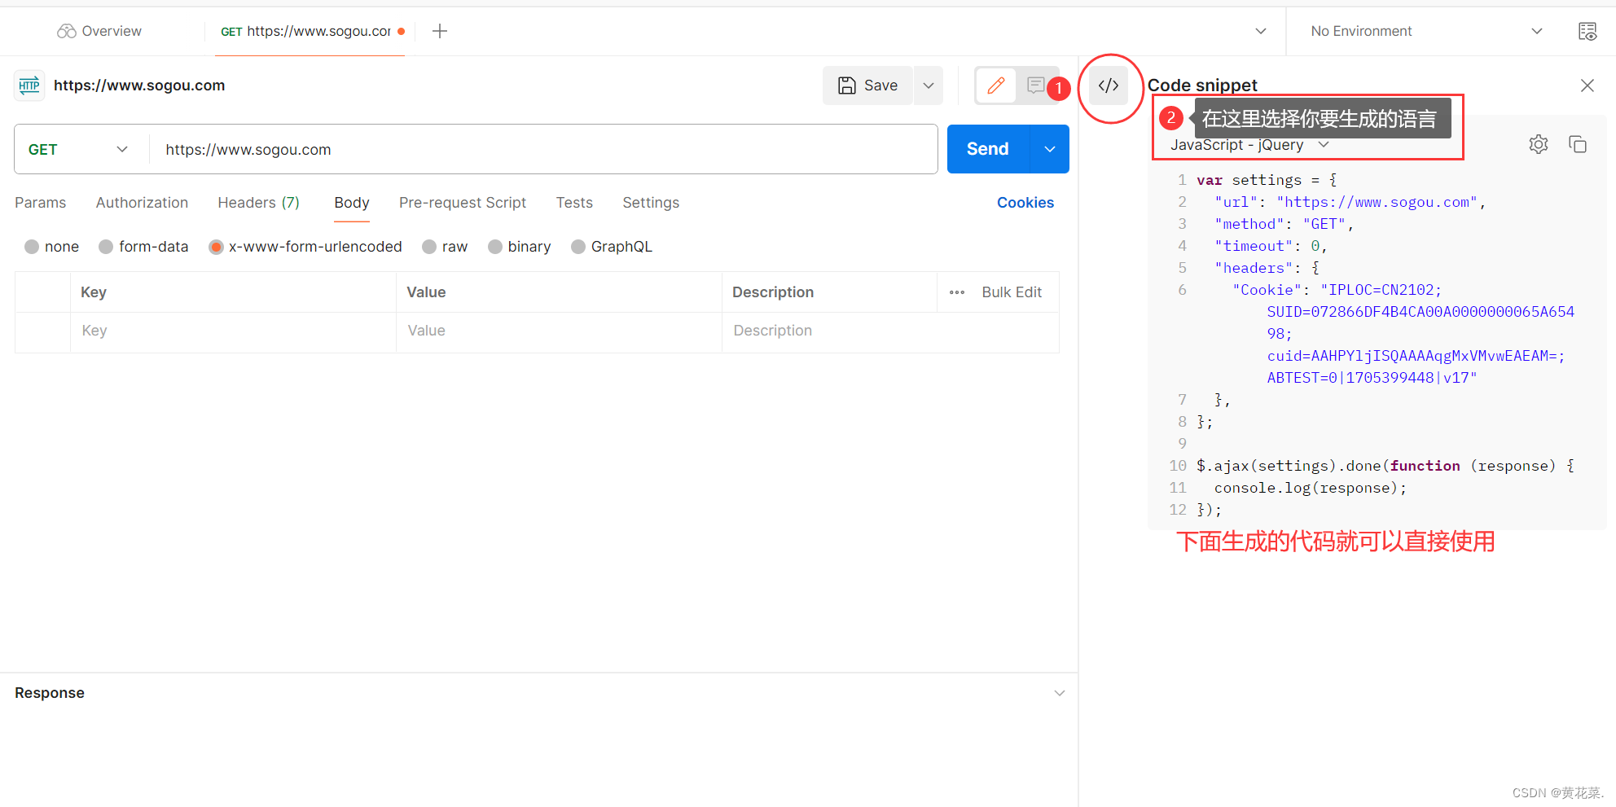Open the Tests tab
The width and height of the screenshot is (1616, 807).
(x=574, y=203)
